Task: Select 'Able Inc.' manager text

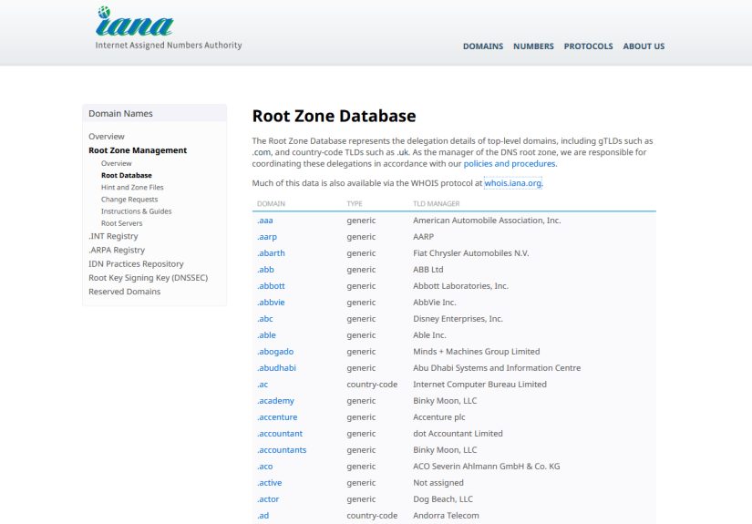Action: click(429, 335)
